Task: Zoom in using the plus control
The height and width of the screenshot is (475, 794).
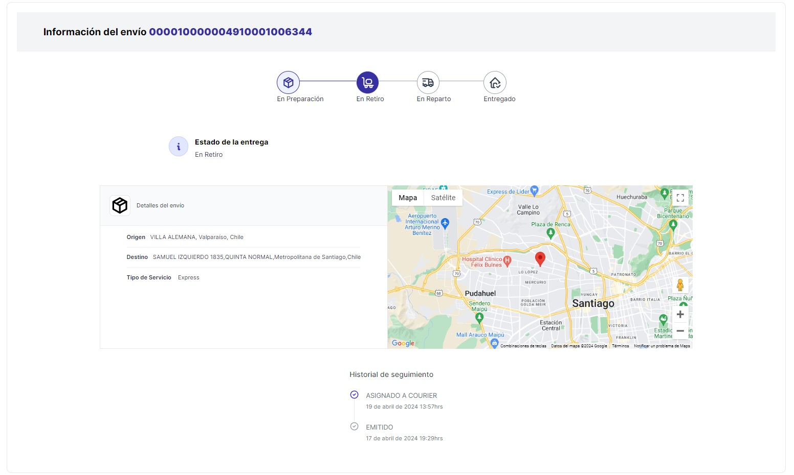Action: [x=680, y=314]
